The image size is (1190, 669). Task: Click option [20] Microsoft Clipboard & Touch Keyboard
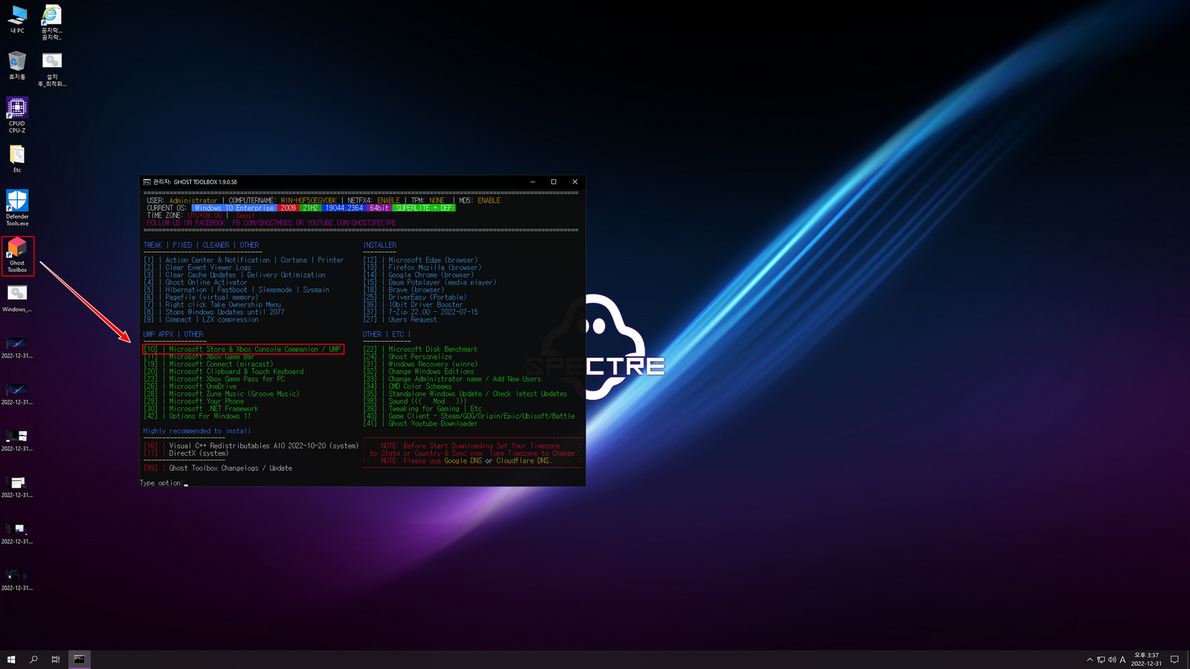[x=223, y=372]
